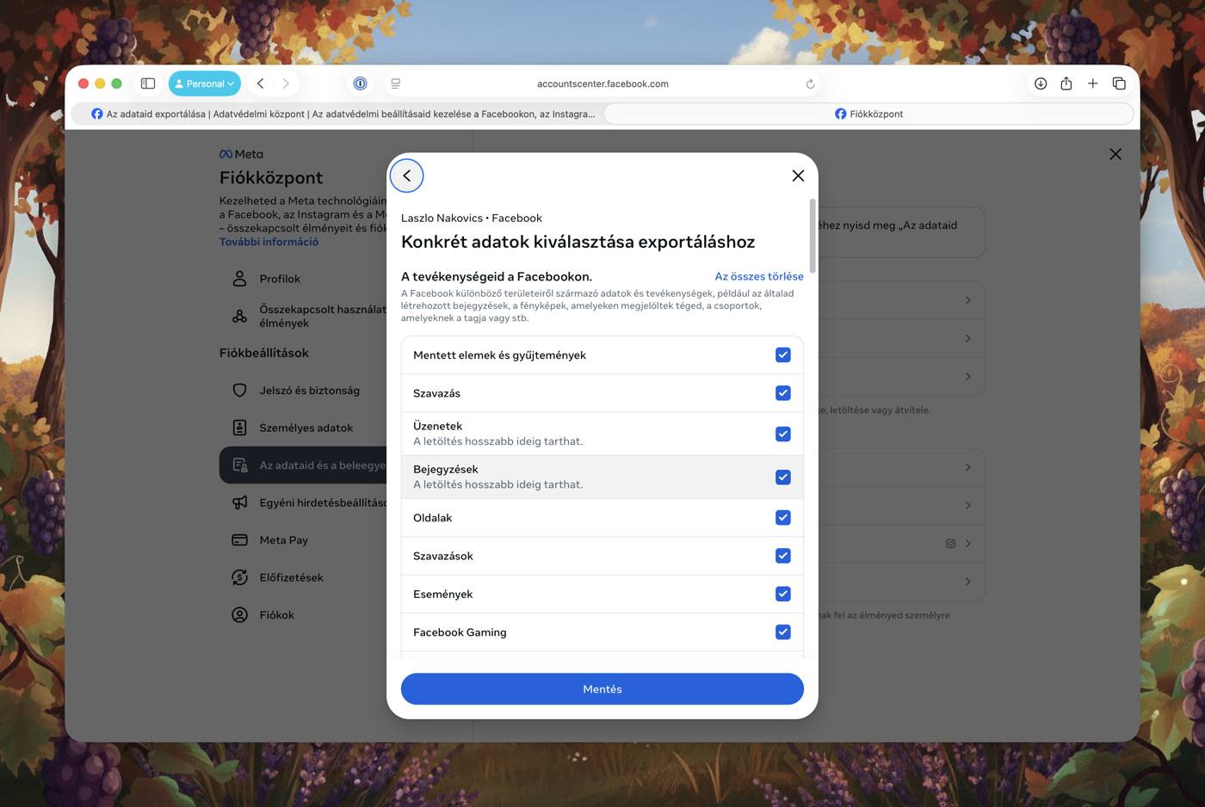
Task: Switch to the Fiókközpont tab
Action: tap(868, 114)
